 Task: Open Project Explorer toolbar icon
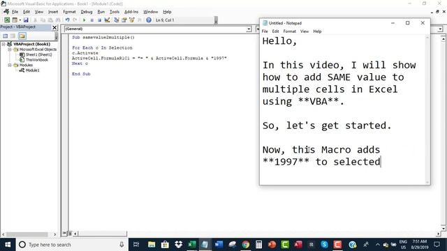(117, 20)
